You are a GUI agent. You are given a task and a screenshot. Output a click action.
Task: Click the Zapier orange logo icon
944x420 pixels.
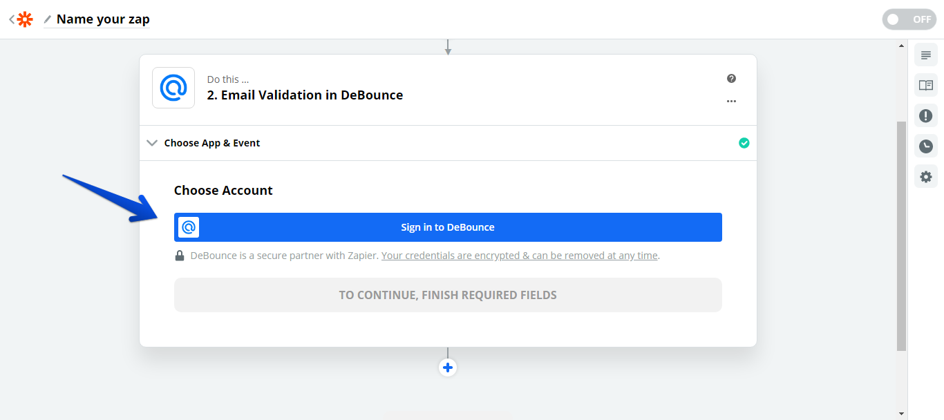click(25, 19)
